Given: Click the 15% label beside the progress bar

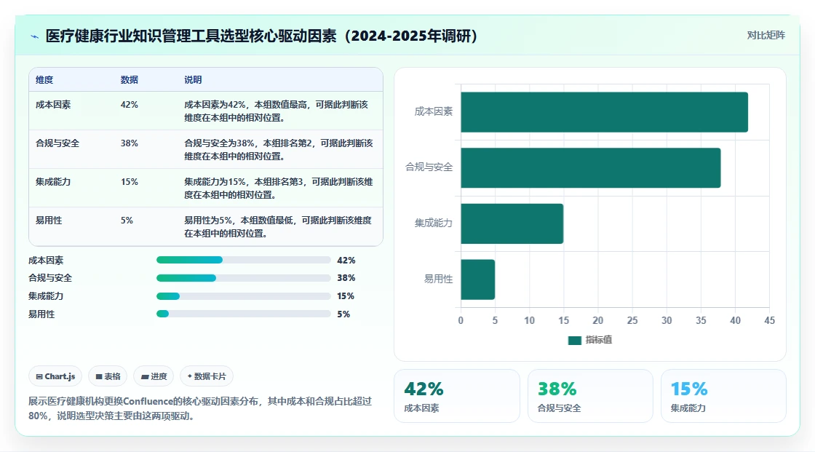Looking at the screenshot, I should point(346,296).
